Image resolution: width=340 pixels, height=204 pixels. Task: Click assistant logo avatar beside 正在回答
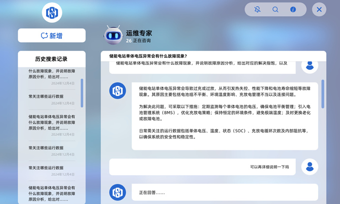117,192
